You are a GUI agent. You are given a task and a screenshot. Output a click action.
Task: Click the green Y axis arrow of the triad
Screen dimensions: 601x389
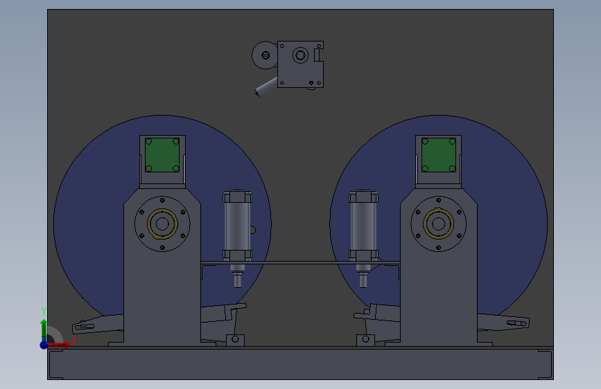coord(44,330)
